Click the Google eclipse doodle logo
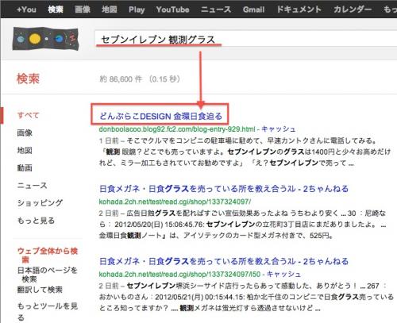397x323 pixels. tap(45, 39)
